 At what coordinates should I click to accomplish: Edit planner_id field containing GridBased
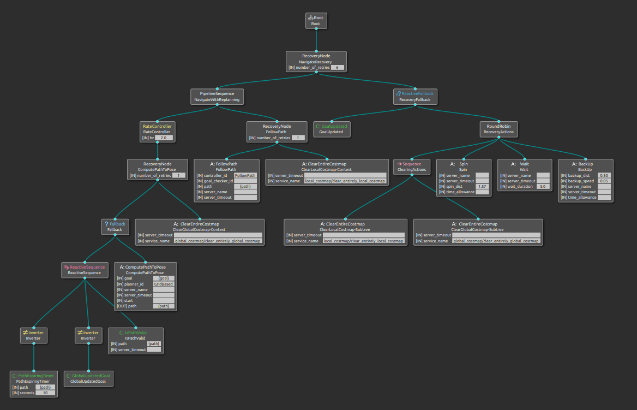(164, 284)
